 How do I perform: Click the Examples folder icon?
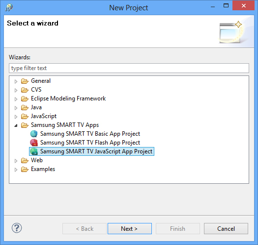coord(25,170)
